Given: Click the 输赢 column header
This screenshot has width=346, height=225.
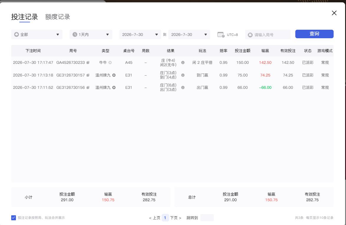Looking at the screenshot, I should click(265, 51).
